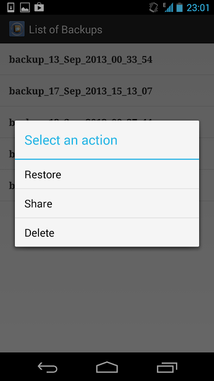Image resolution: width=214 pixels, height=381 pixels.
Task: Tap the Play Store bag notification icon
Action: [39, 7]
